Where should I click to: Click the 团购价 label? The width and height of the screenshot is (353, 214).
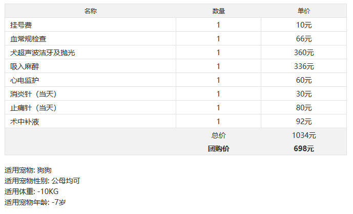[218, 149]
